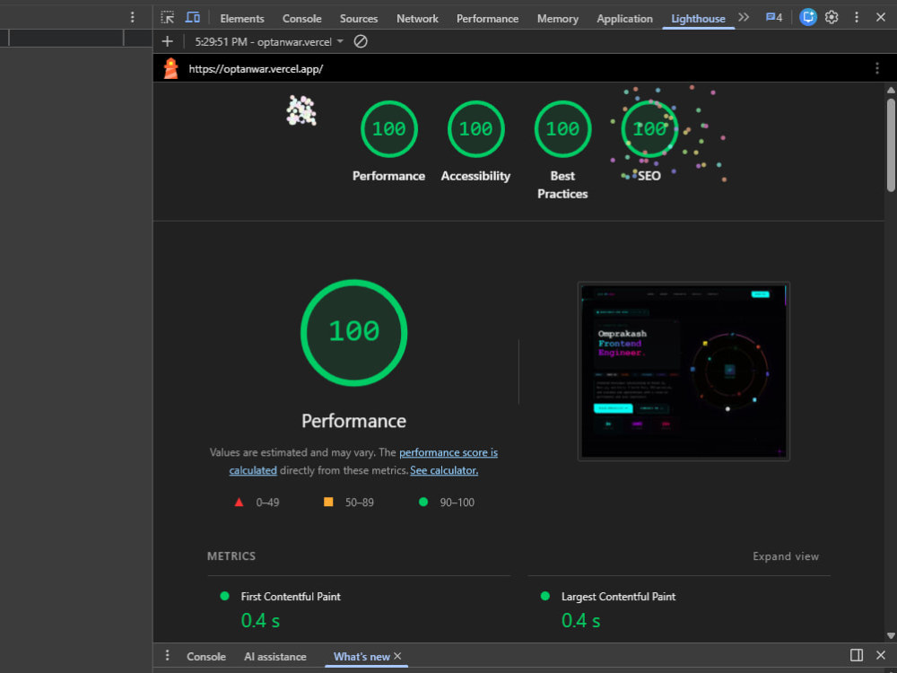Click the green 90–100 legend circle
897x673 pixels.
click(x=423, y=502)
